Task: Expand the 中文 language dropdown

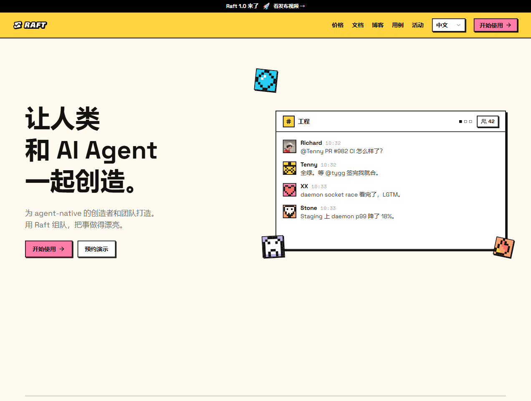Action: pyautogui.click(x=449, y=25)
